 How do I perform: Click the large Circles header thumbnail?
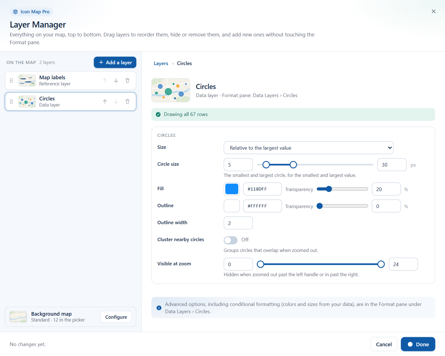coord(171,90)
